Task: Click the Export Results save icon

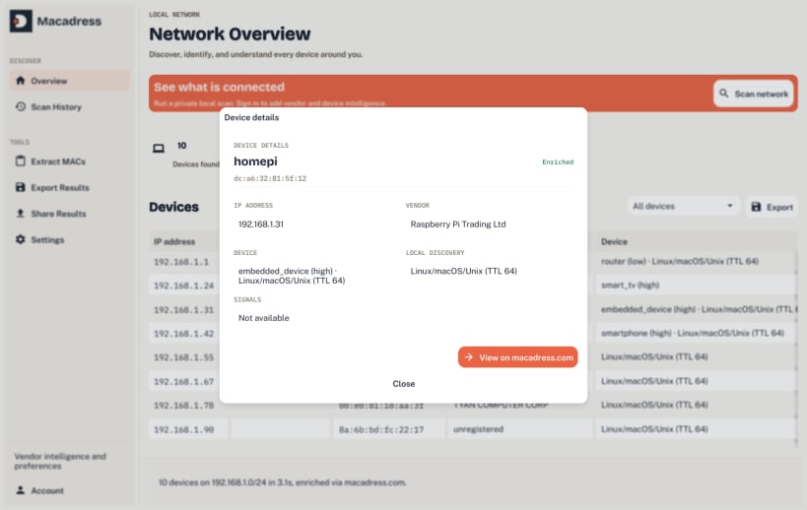Action: [x=20, y=187]
